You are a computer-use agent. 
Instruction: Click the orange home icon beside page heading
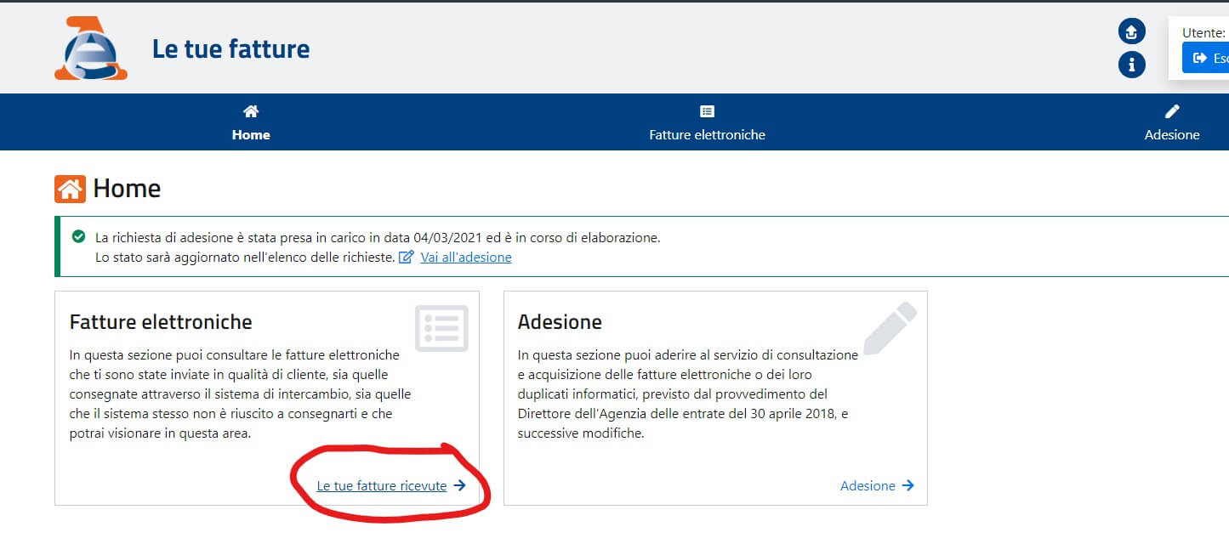(x=70, y=189)
